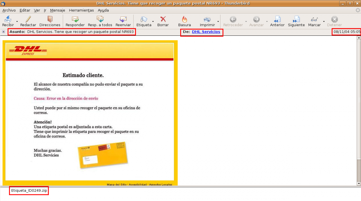Open the Marcar dropdown arrow
Image resolution: width=361 pixels, height=201 pixels.
click(x=324, y=22)
